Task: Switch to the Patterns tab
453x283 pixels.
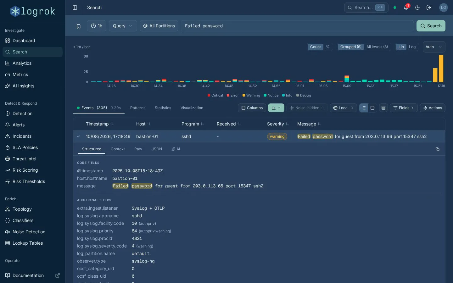Action: pyautogui.click(x=138, y=108)
